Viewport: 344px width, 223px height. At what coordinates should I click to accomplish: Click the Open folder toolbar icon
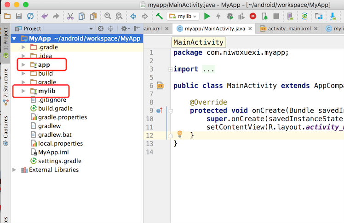[7, 16]
